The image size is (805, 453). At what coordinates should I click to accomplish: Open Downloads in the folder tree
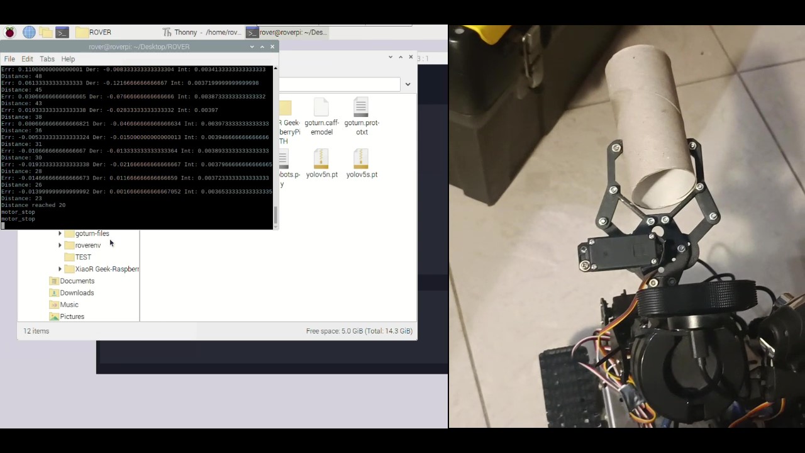pos(77,293)
